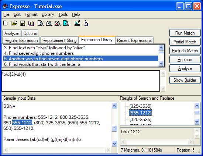Select the Regular Expression tab
This screenshot has width=203, height=156.
point(21,40)
